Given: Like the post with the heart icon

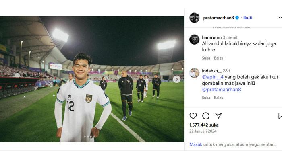Looking at the screenshot, I should pyautogui.click(x=193, y=116).
